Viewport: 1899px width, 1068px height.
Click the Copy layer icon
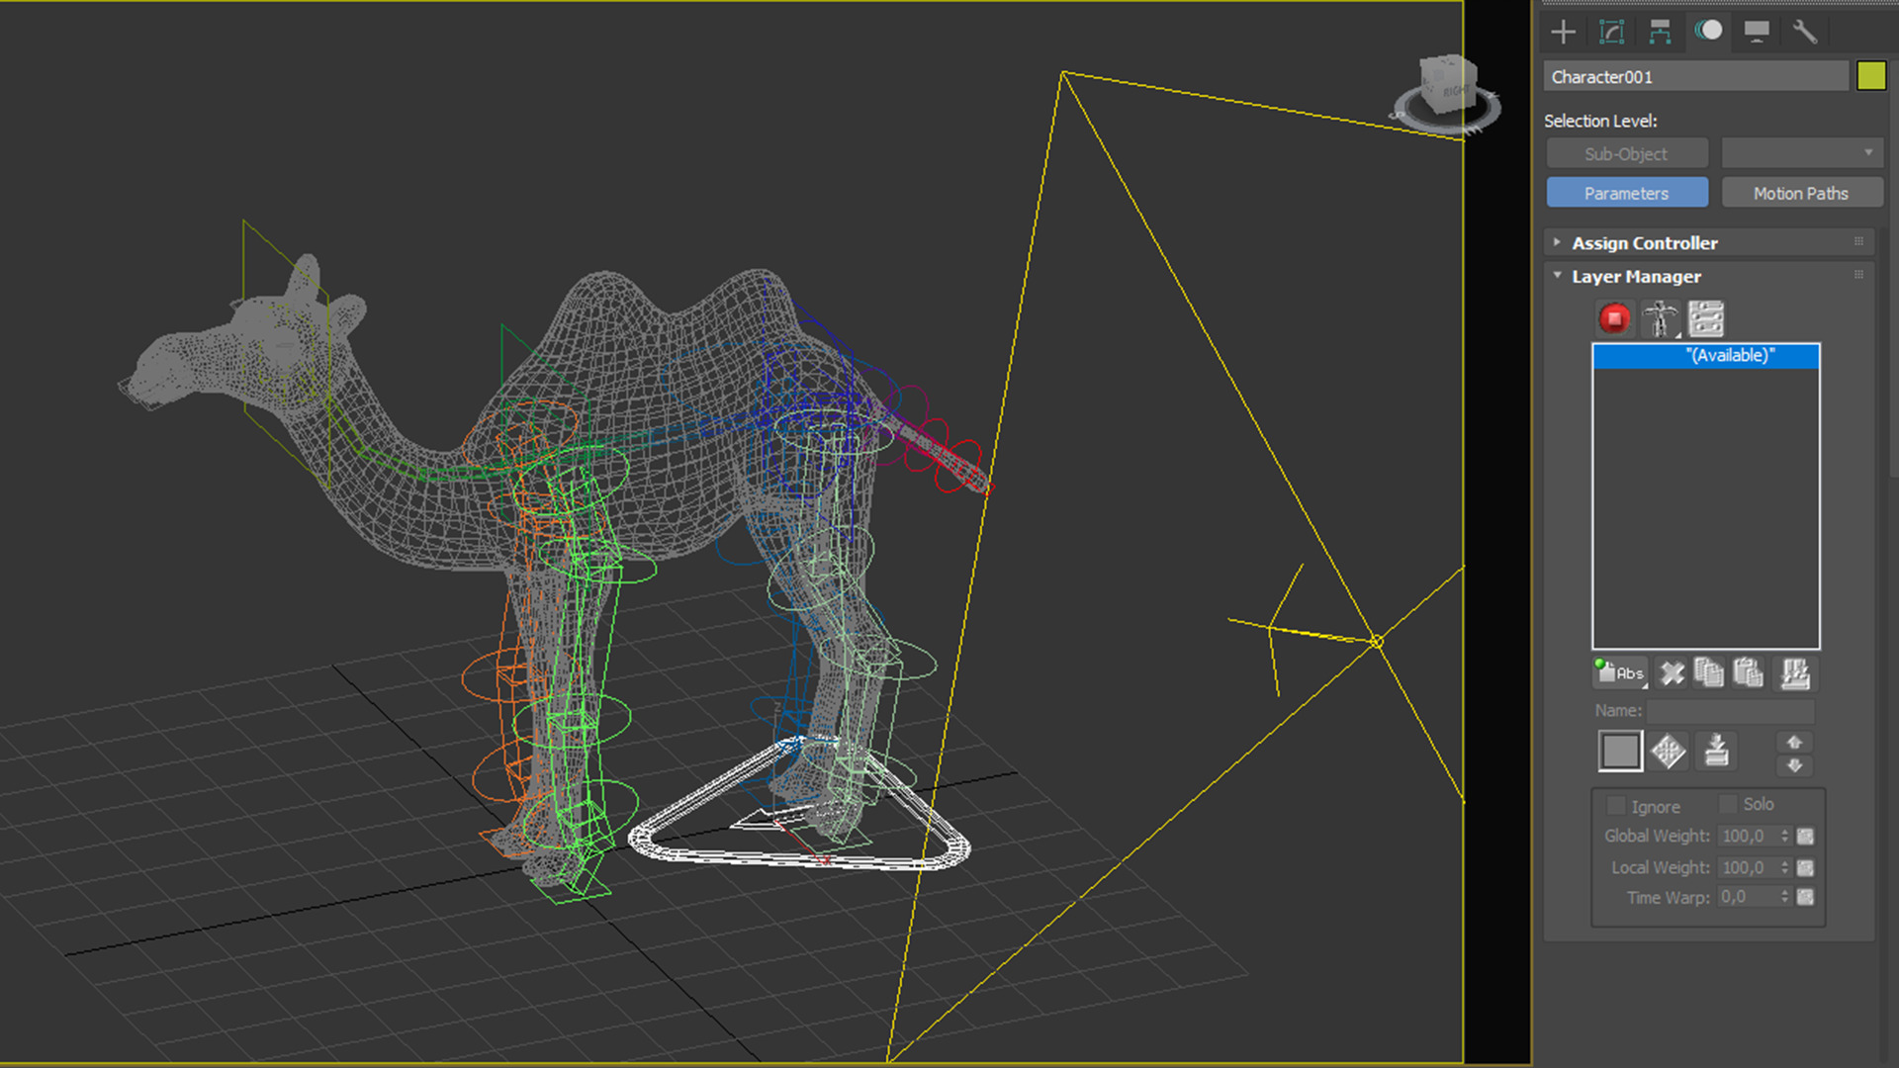coord(1708,672)
